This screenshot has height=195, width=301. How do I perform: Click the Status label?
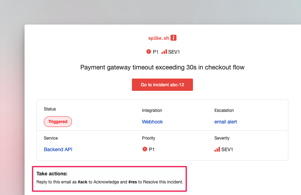coord(50,109)
